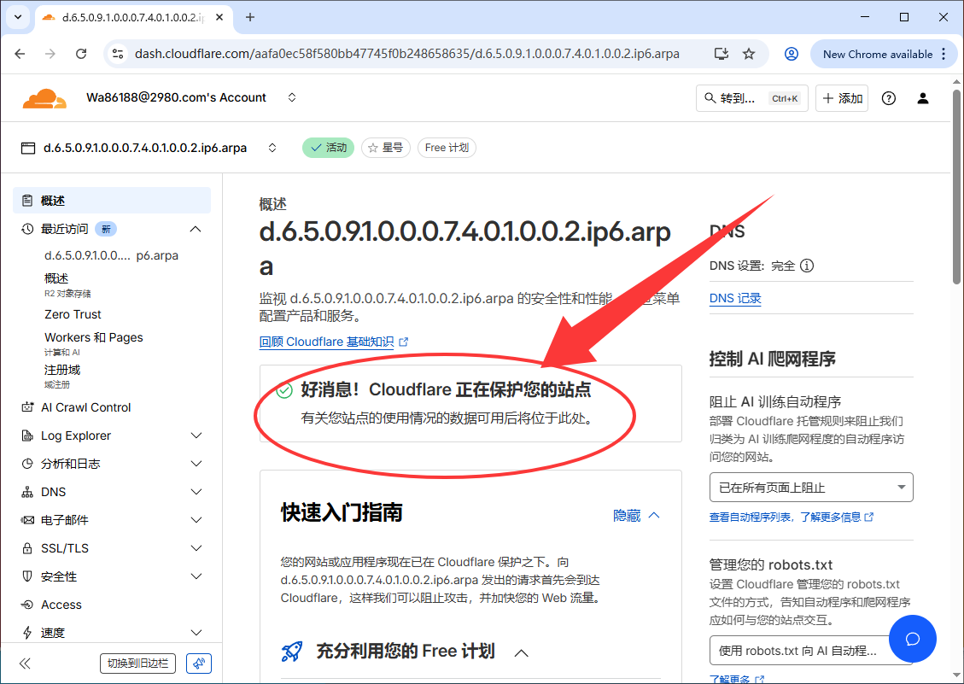Open the 已在所有页面上阻止 dropdown
964x684 pixels.
(x=810, y=488)
